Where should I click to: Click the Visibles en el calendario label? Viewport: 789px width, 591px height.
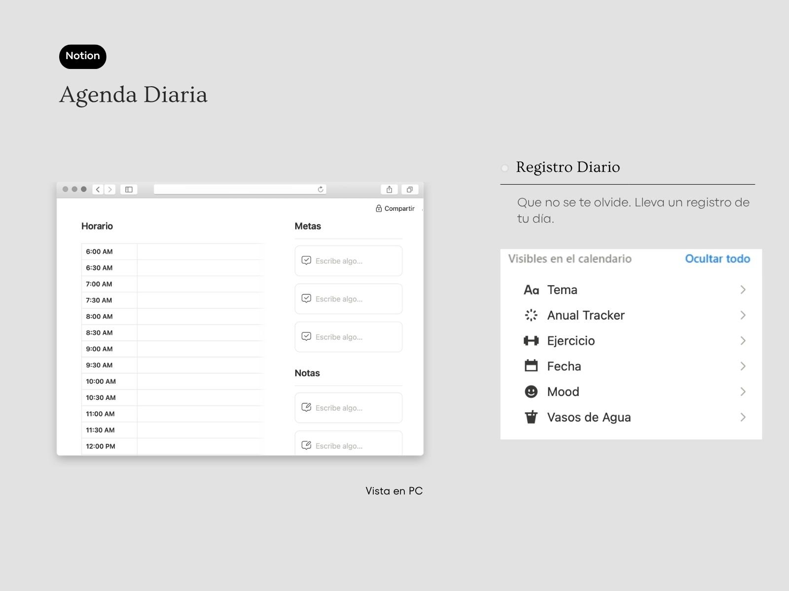click(x=570, y=259)
